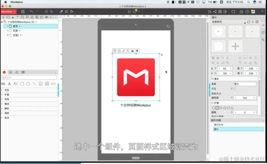Screen dimensions: 267x164
Task: Click the paint bucket icon
Action: (71, 12)
